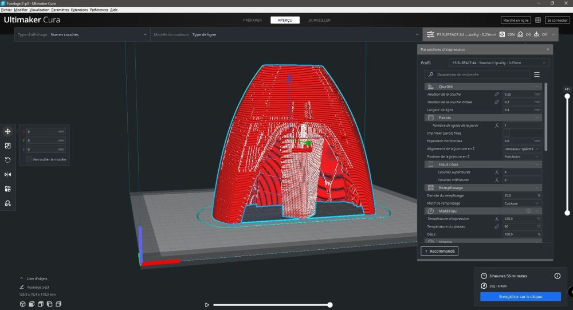Image resolution: width=573 pixels, height=310 pixels.
Task: Select the Rotate tool
Action: (x=7, y=160)
